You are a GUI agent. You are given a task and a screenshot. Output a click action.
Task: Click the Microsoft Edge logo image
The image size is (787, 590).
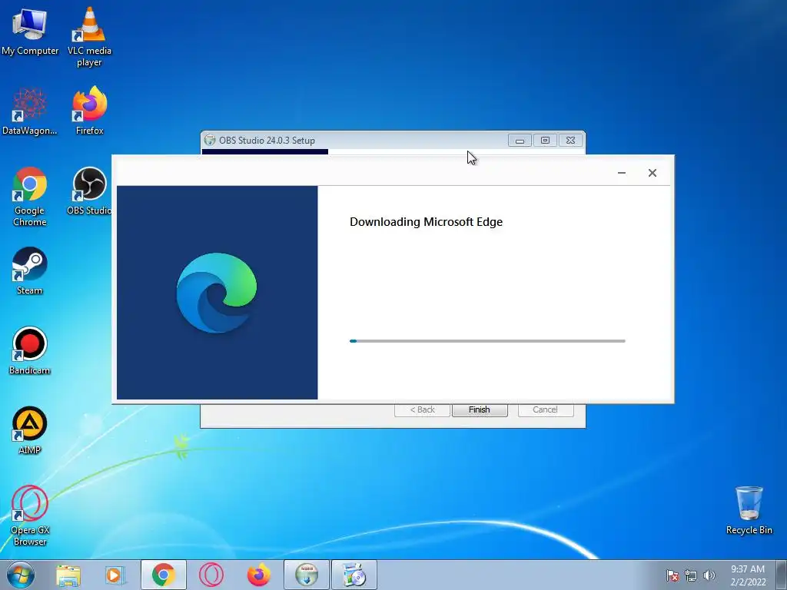click(x=217, y=293)
